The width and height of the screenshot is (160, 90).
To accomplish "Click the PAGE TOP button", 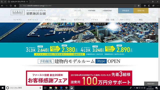I will tap(151, 84).
